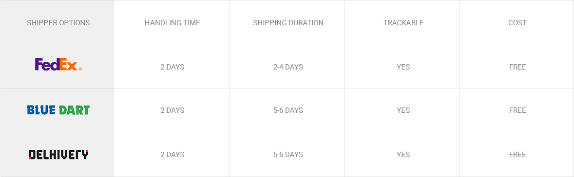Click YES in FedEx trackable cell
The image size is (574, 177).
point(403,67)
